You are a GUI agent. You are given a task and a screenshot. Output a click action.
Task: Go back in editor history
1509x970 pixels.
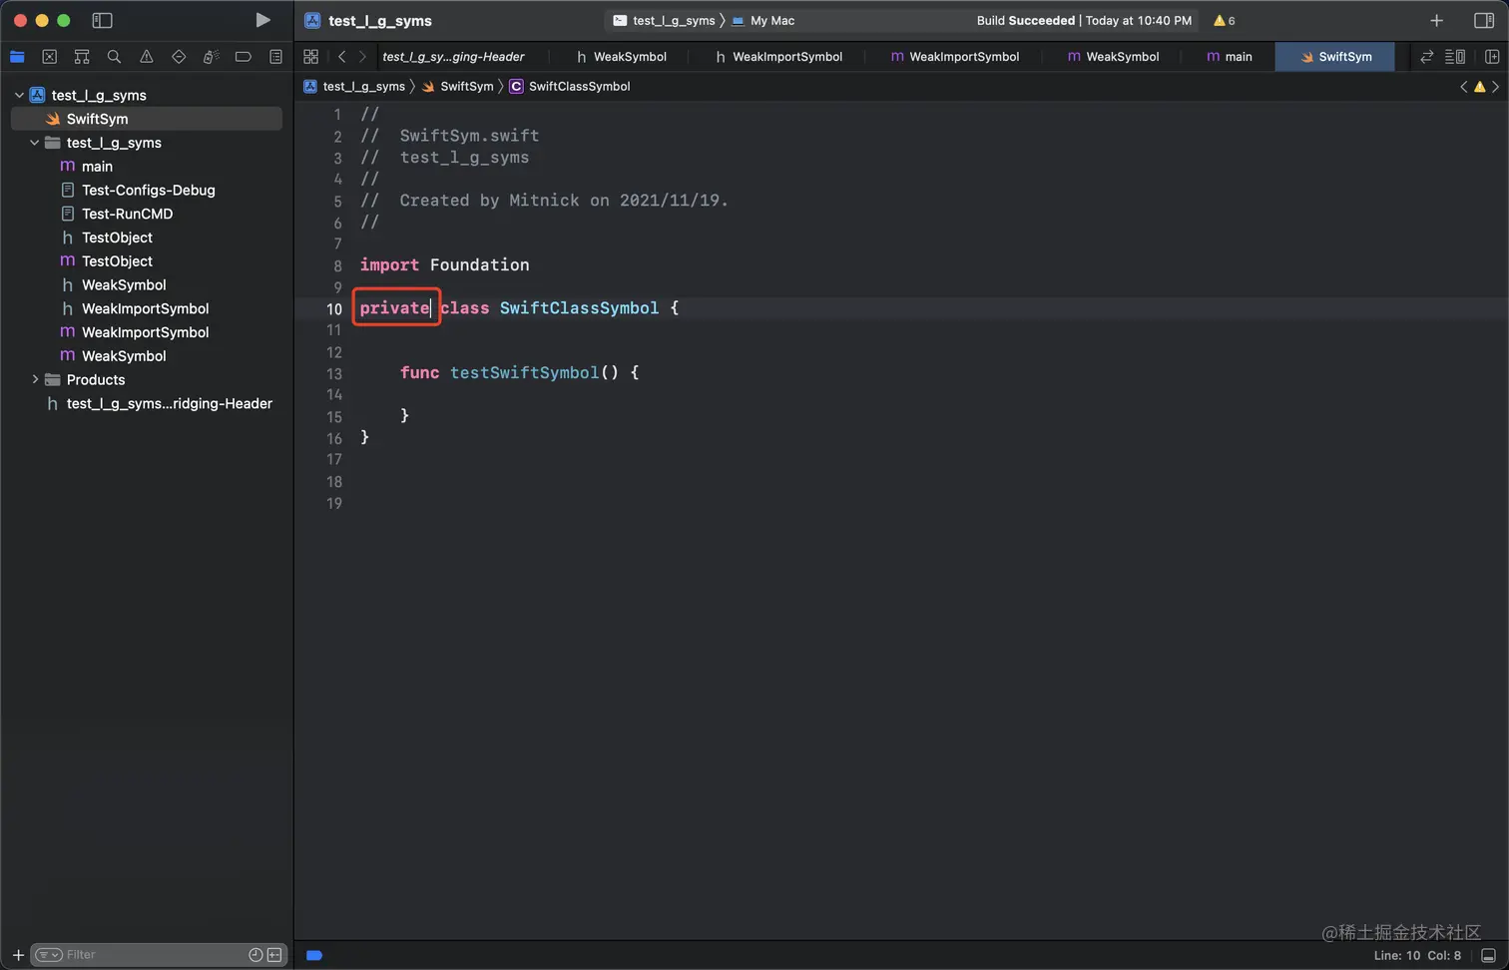[x=341, y=57]
